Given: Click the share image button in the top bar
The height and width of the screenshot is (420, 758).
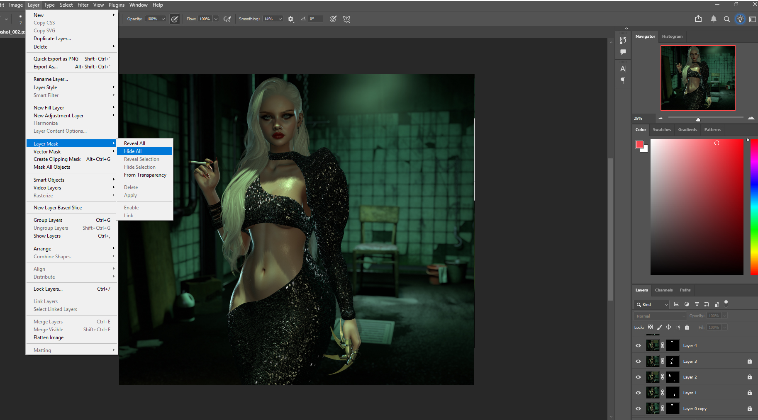Looking at the screenshot, I should coord(698,19).
